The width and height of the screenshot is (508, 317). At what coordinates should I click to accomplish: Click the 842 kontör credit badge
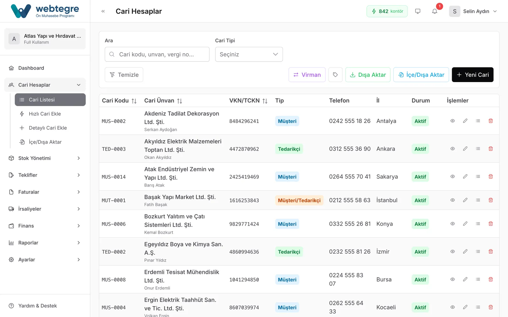click(387, 11)
